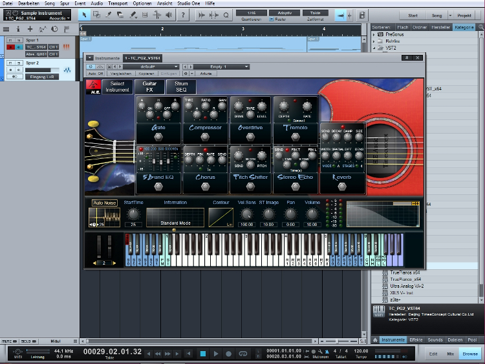Open the Empty 1 program dropdown
This screenshot has height=364, width=485.
coord(221,66)
